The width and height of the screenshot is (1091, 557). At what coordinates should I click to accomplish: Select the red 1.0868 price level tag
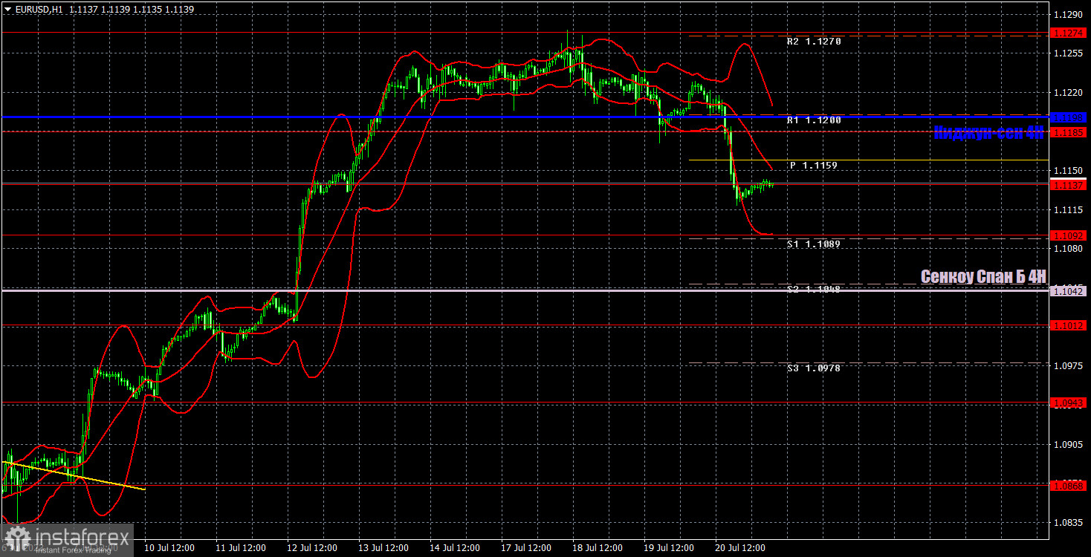[x=1069, y=486]
